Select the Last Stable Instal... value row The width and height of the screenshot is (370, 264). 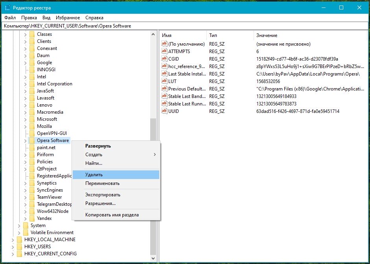pos(264,74)
